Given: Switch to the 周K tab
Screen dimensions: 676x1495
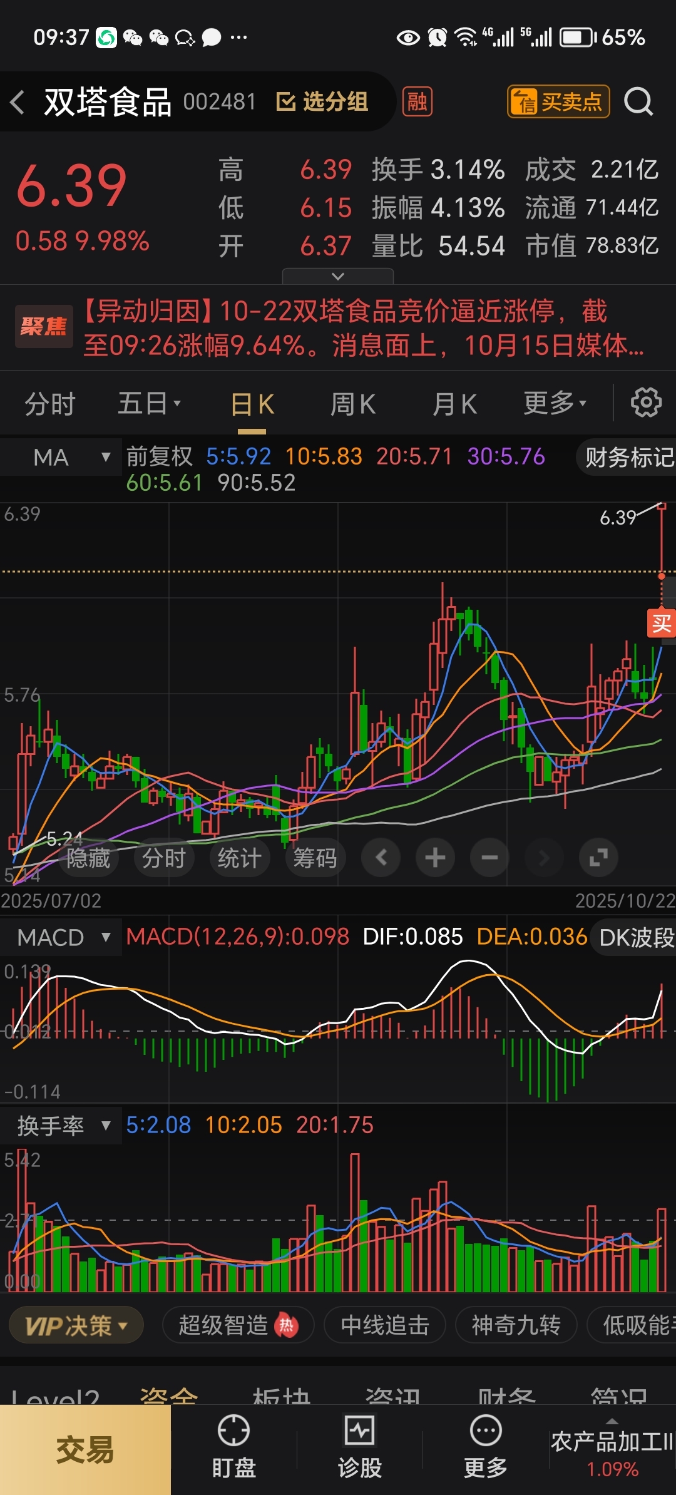Looking at the screenshot, I should (x=352, y=404).
